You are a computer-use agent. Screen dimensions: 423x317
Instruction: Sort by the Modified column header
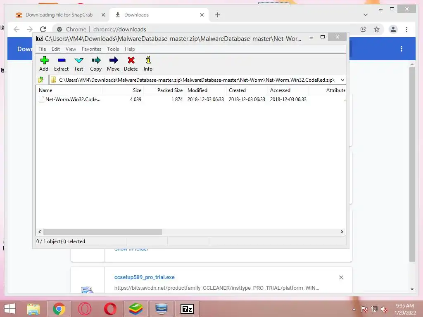pos(206,90)
